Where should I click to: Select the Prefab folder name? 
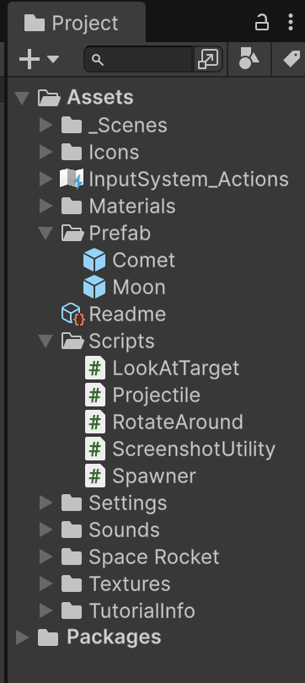(120, 234)
